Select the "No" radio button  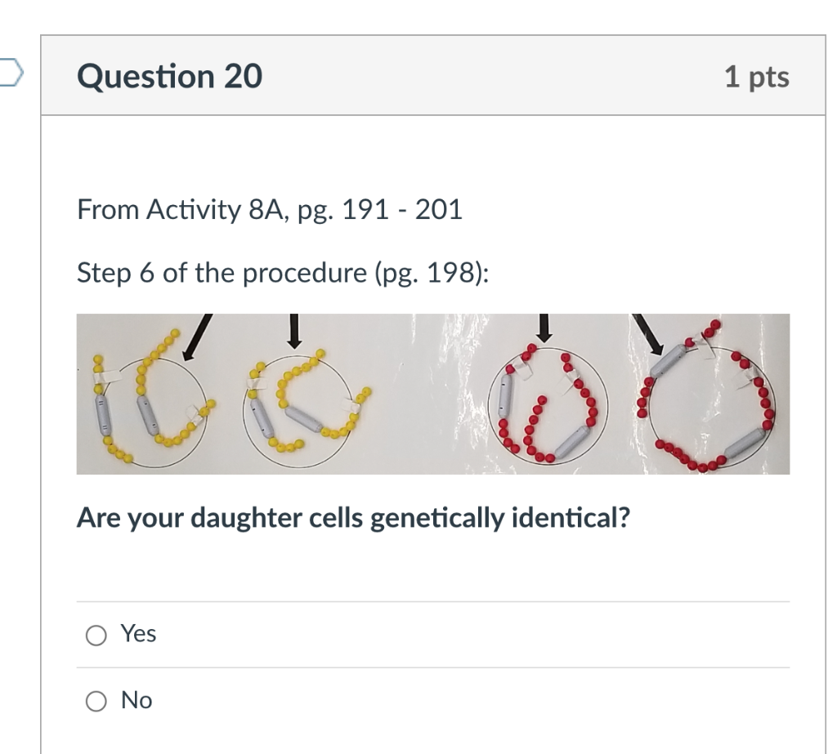96,701
